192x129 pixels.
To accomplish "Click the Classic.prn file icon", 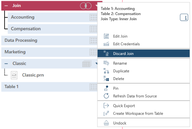I will click(x=14, y=75).
